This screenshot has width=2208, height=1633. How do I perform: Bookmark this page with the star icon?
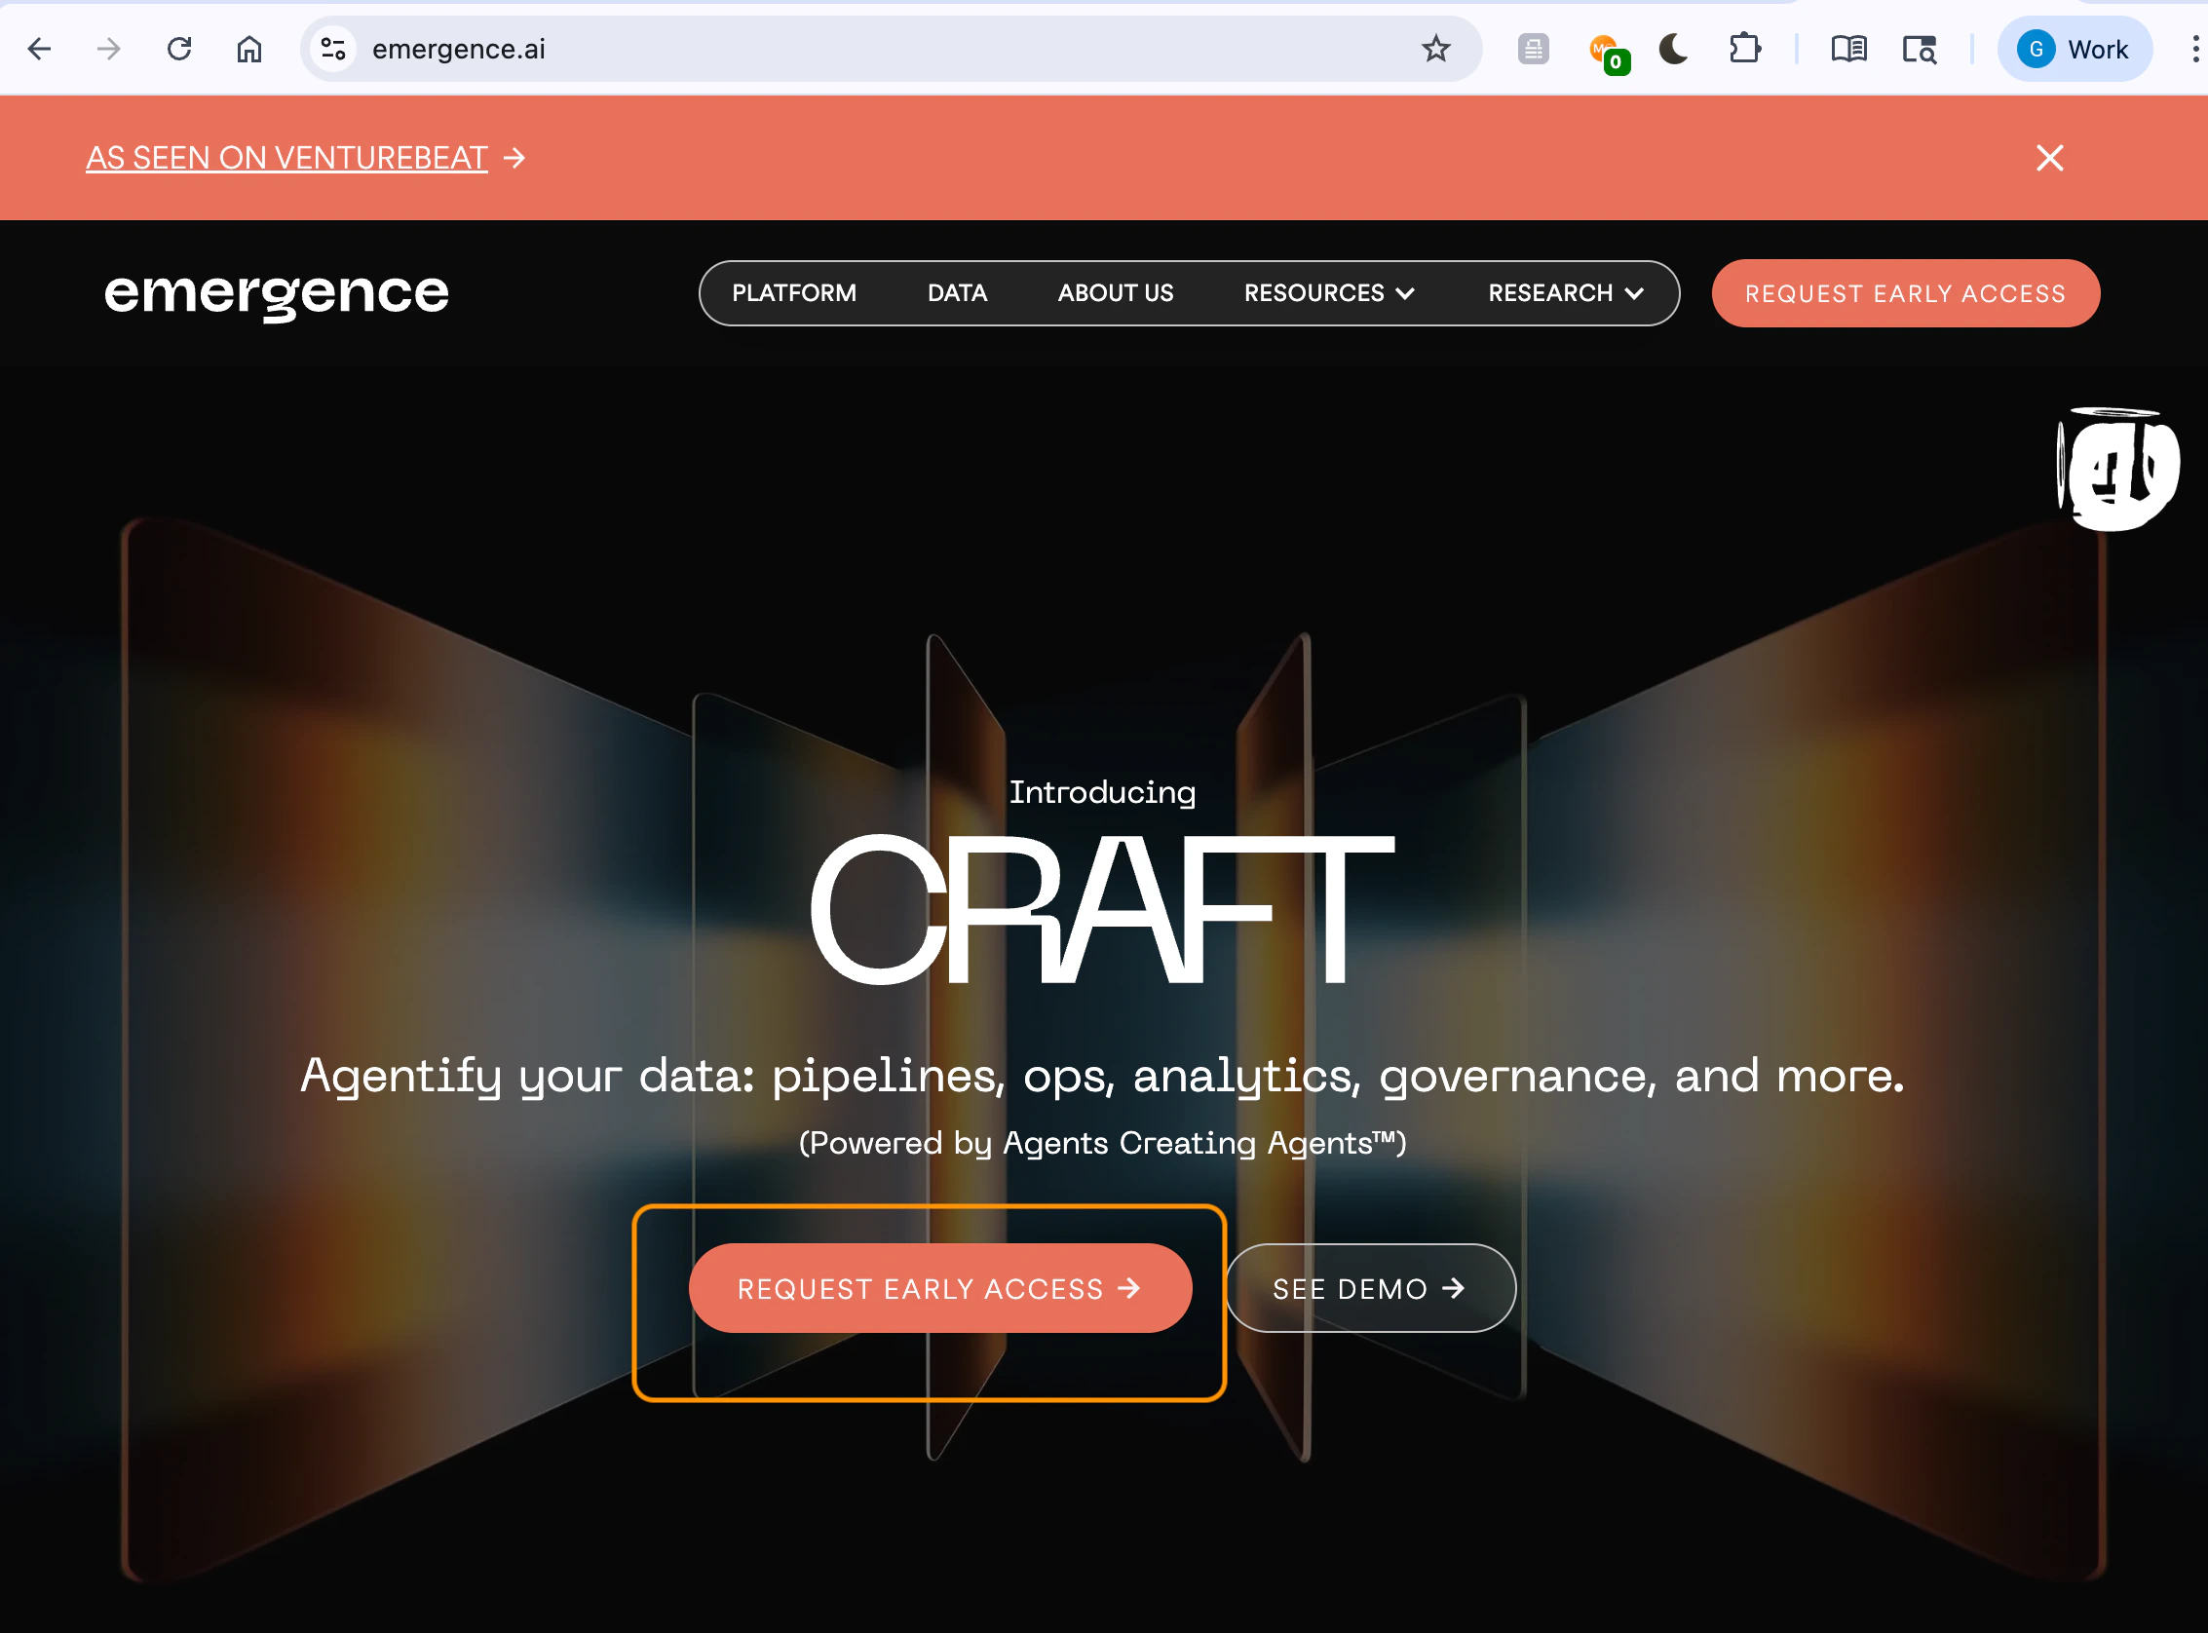[x=1435, y=49]
